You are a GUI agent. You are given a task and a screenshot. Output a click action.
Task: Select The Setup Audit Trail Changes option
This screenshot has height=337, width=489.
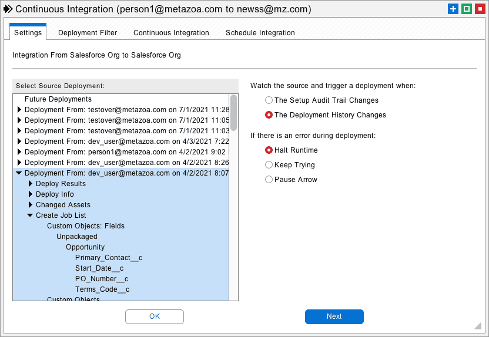click(269, 100)
